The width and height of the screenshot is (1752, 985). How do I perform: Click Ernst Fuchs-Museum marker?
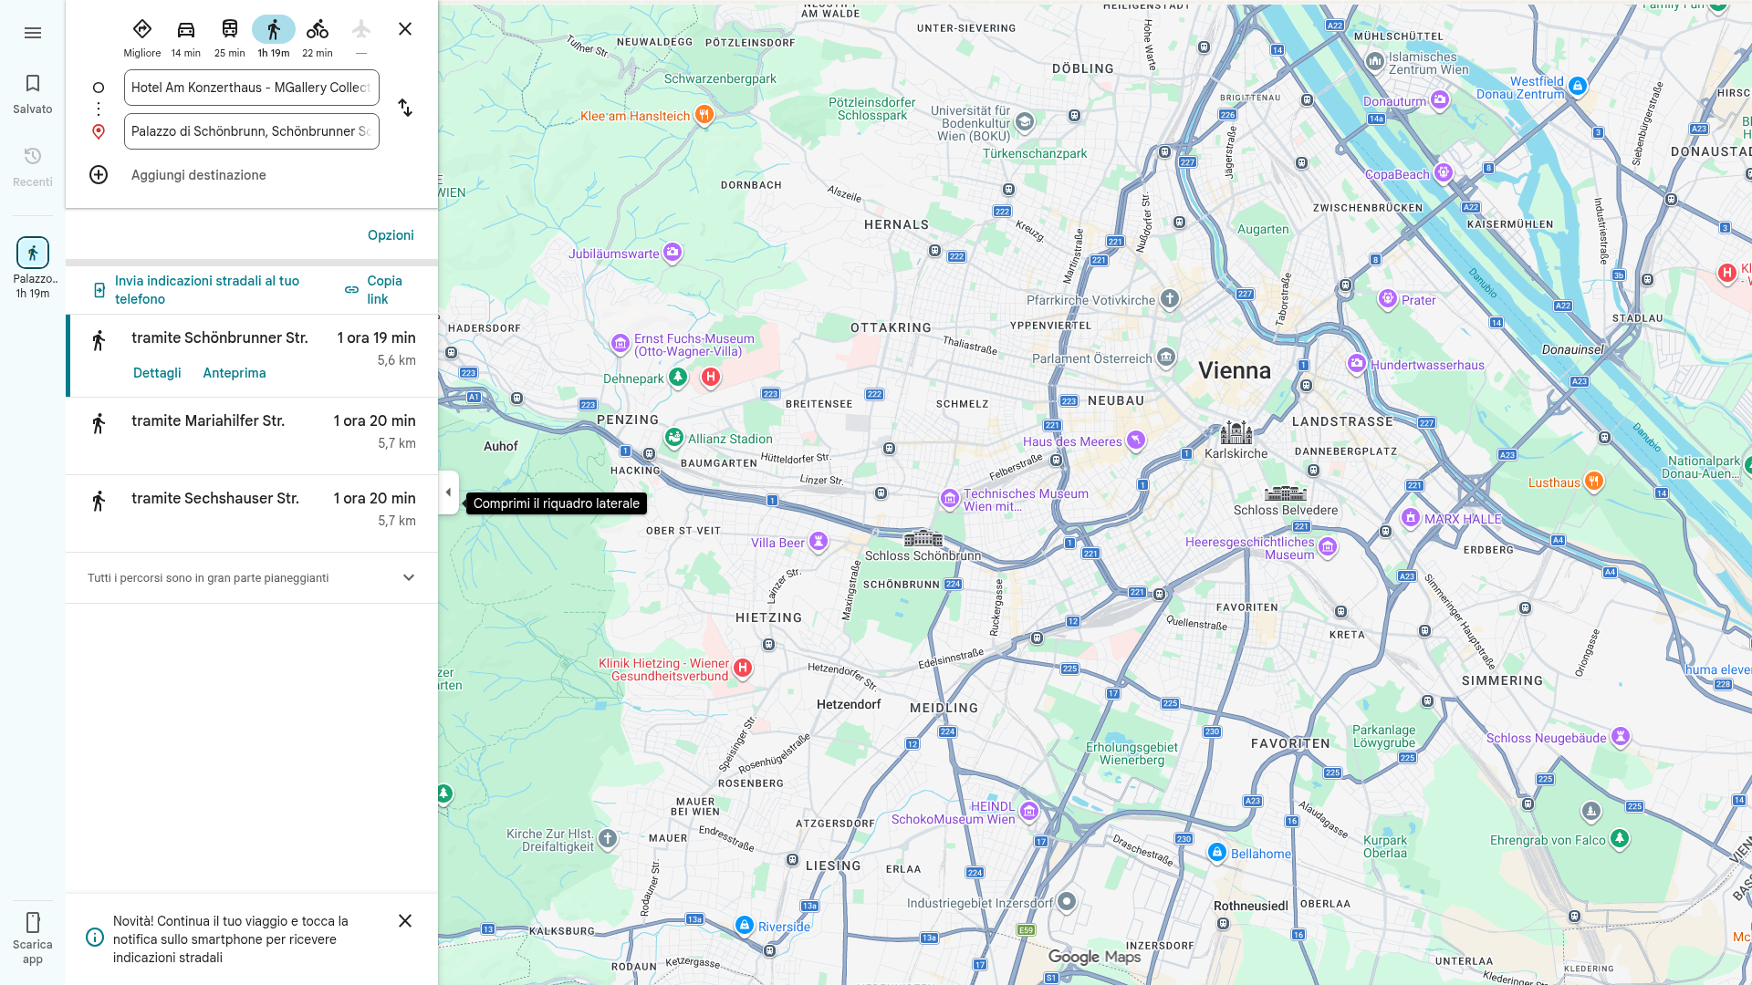coord(620,344)
